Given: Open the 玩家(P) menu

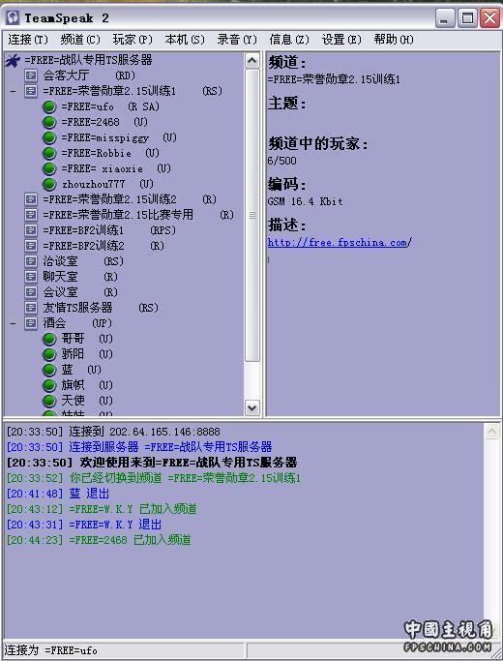Looking at the screenshot, I should 133,40.
